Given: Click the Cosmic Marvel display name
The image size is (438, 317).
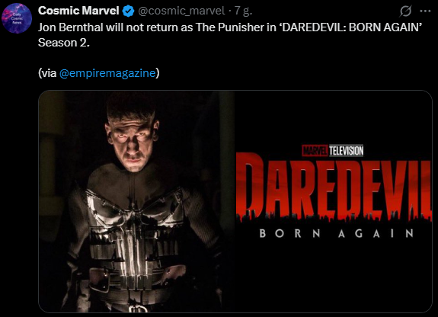Looking at the screenshot, I should [78, 11].
